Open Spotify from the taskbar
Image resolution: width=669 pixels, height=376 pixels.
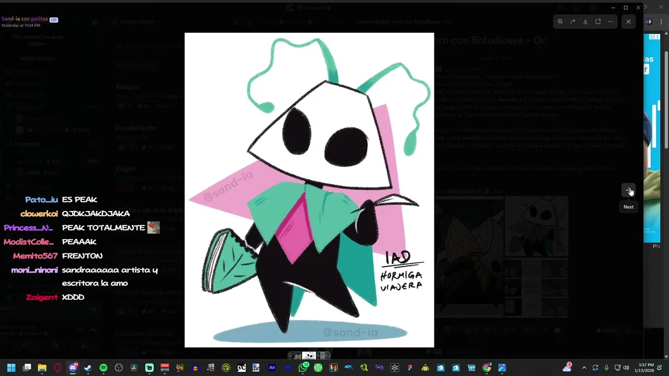click(103, 368)
